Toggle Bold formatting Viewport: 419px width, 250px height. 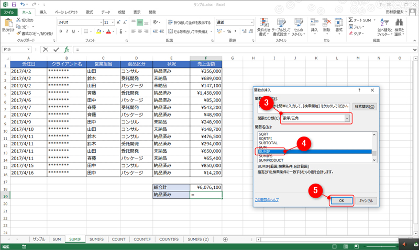(x=61, y=31)
